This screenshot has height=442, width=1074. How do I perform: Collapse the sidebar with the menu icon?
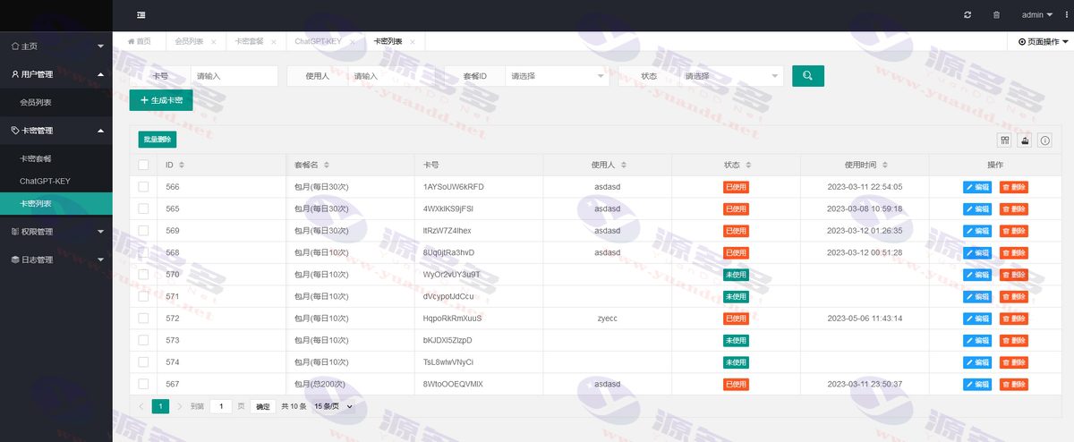tap(141, 15)
